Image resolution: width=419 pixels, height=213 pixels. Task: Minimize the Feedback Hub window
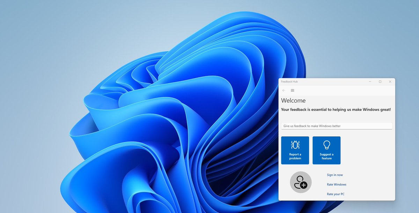370,82
